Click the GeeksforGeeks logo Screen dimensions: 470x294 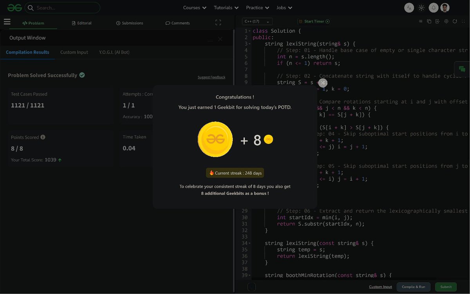pos(14,7)
